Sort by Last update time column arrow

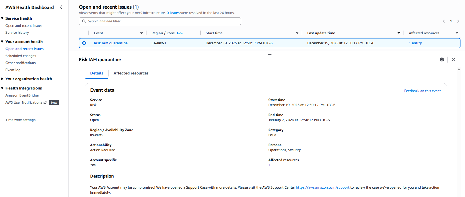tap(399, 33)
